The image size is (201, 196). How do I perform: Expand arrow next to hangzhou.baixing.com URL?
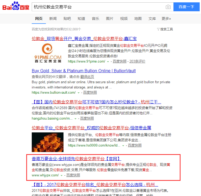(x=75, y=119)
